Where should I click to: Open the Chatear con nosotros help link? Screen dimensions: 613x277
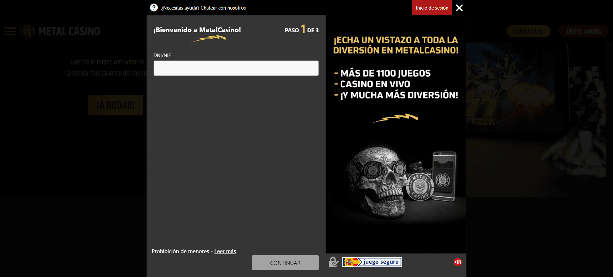click(203, 8)
